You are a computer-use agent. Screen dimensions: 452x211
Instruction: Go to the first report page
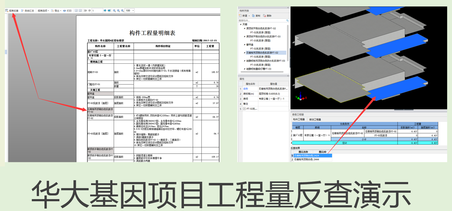[x=85, y=11]
